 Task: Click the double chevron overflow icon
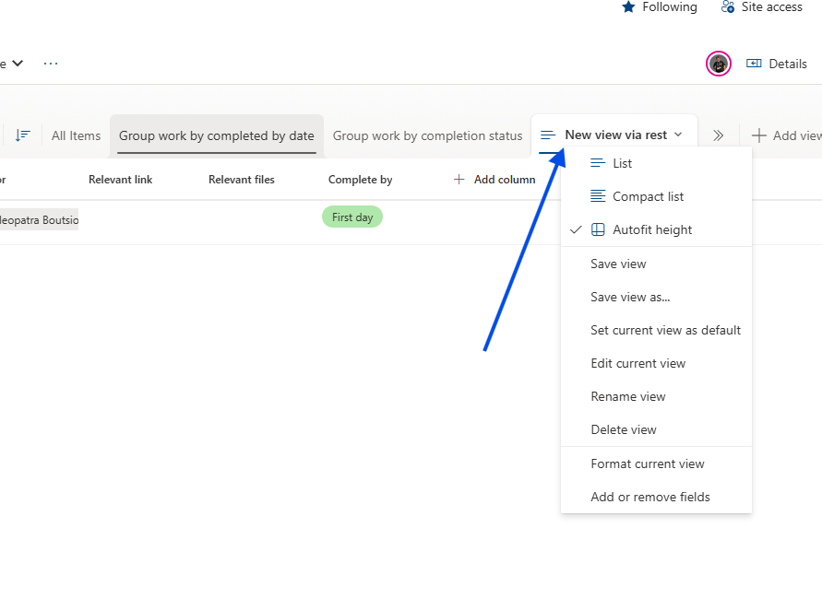coord(718,135)
